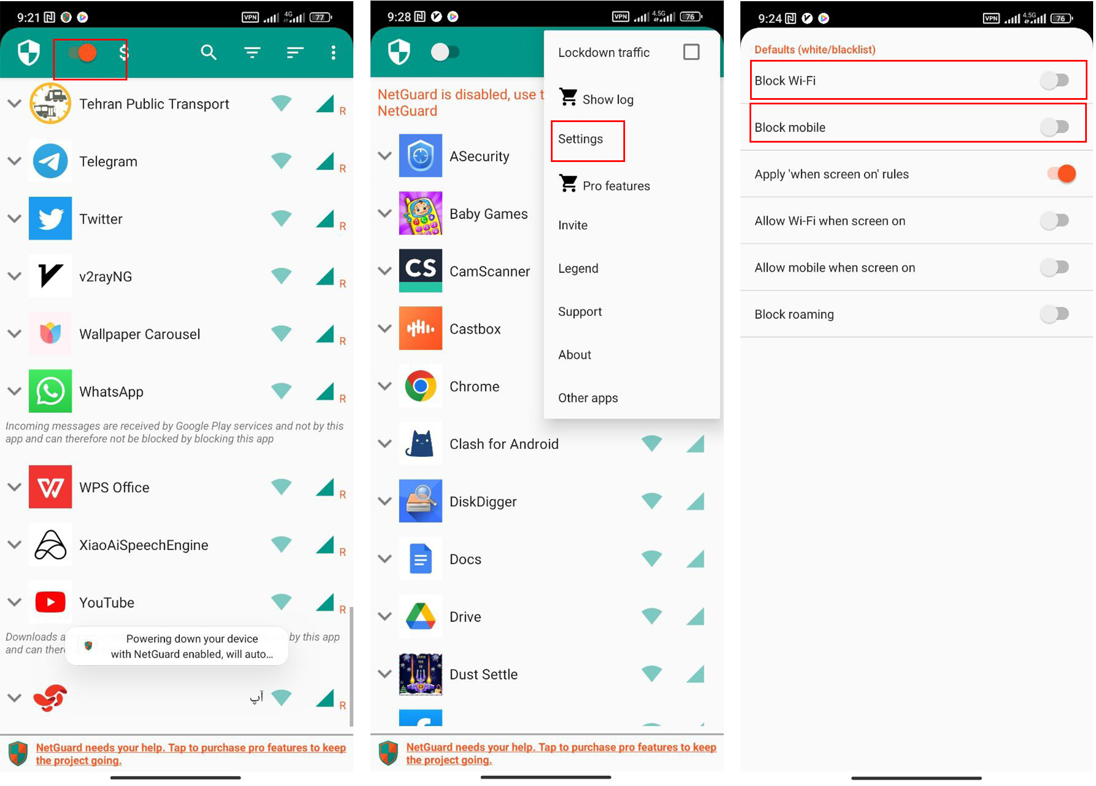Expand Tehran Public Transport app row
1096x786 pixels.
pos(14,104)
